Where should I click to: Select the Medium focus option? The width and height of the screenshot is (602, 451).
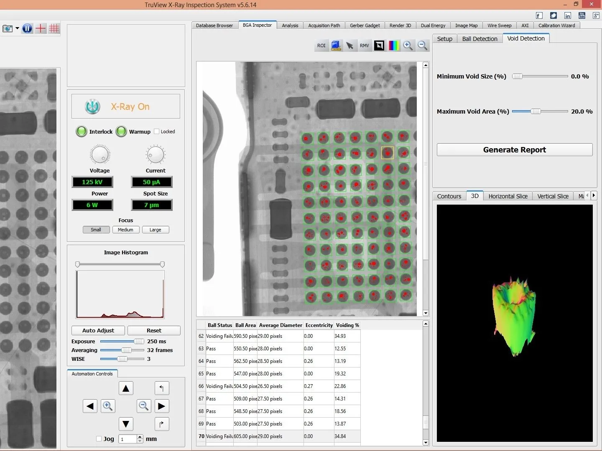click(125, 230)
